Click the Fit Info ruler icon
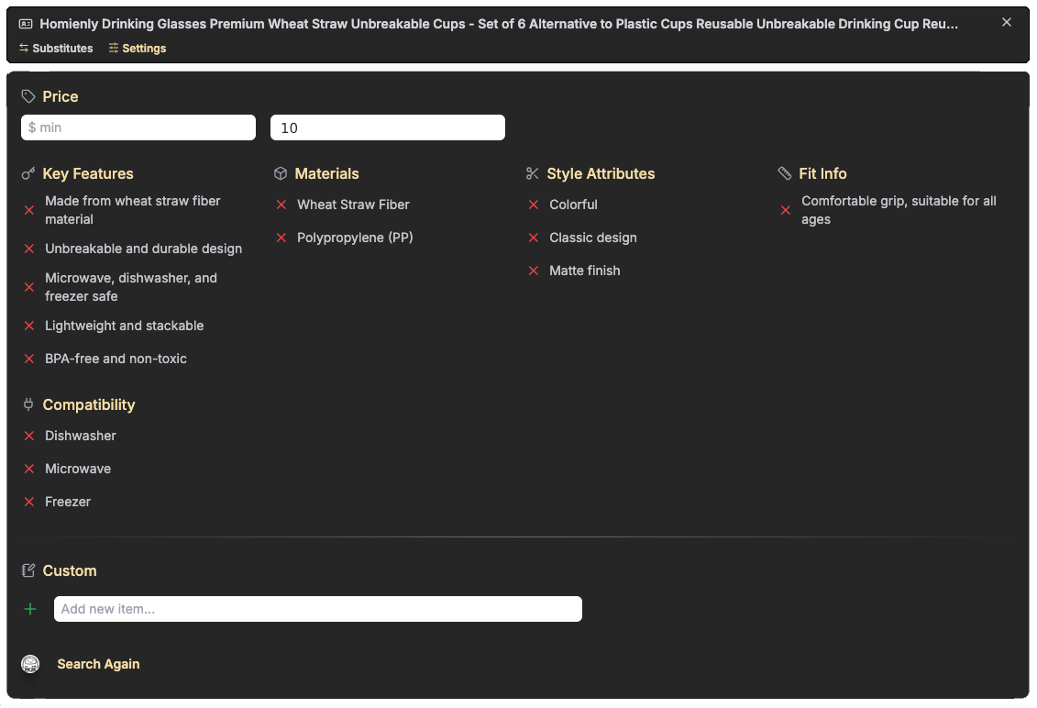This screenshot has height=708, width=1037. coord(785,174)
